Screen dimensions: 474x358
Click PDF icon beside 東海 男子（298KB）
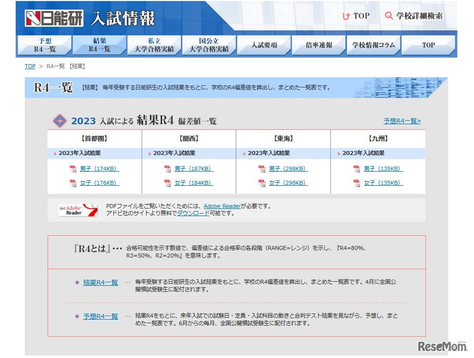tap(262, 169)
